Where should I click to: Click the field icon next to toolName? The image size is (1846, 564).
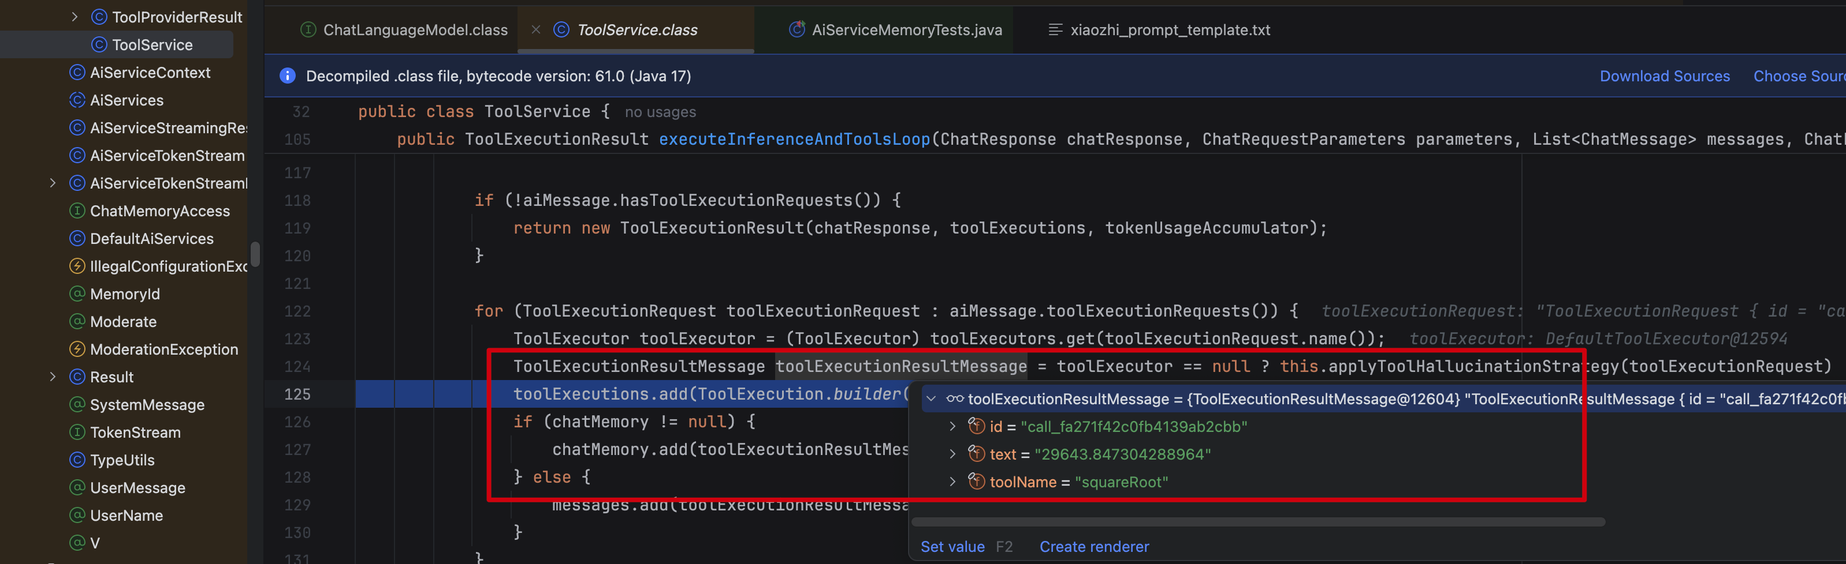click(976, 482)
